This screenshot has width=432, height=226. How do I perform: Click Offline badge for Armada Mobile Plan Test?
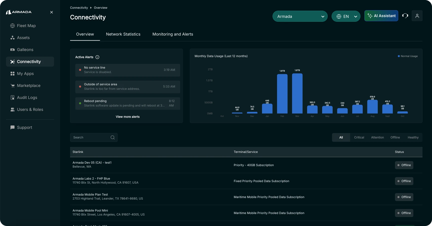tap(404, 197)
